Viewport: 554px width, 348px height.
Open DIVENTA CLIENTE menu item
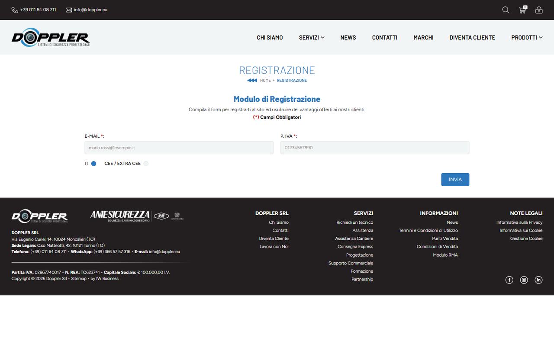pyautogui.click(x=472, y=38)
